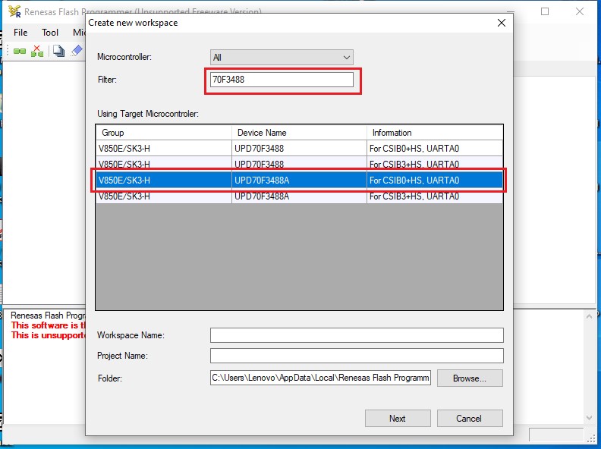Click the Blank check toolbar icon
The image size is (601, 449).
58,52
